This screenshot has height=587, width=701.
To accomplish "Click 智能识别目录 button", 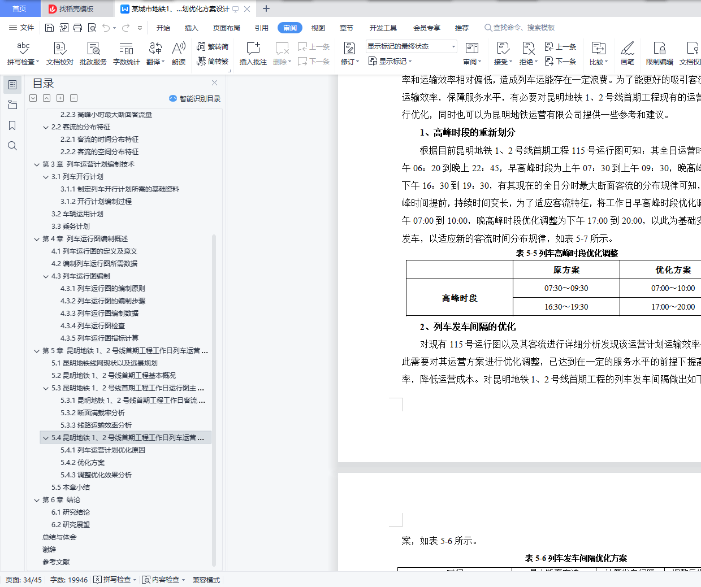I will tap(194, 98).
